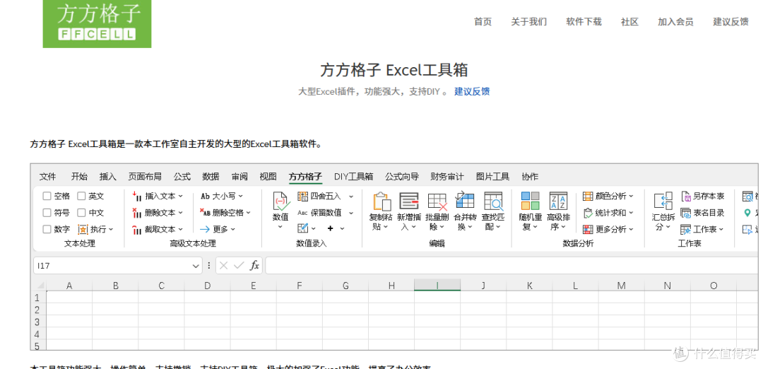
Task: Click the 合并转换 icon
Action: pyautogui.click(x=465, y=201)
